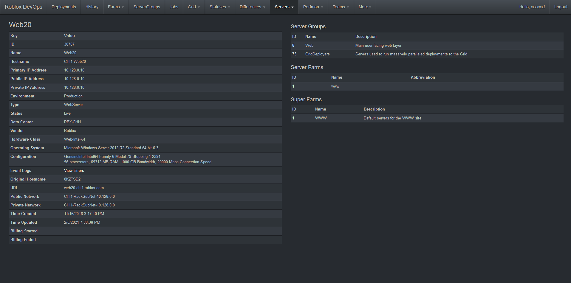The width and height of the screenshot is (571, 283).
Task: Open the Farms dropdown menu
Action: point(116,7)
